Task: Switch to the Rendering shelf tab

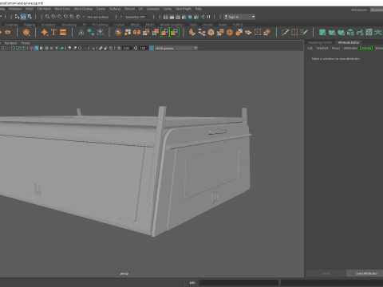Action: pyautogui.click(x=69, y=25)
